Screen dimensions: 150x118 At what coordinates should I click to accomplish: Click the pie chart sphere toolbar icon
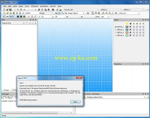pyautogui.click(x=39, y=10)
